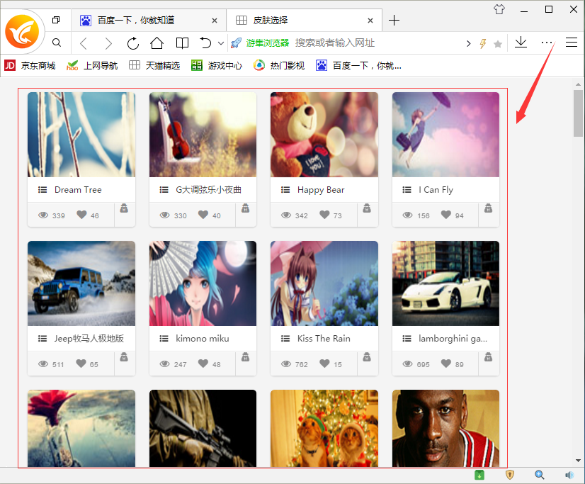The image size is (585, 484).
Task: Open page zoom via status bar magnifier
Action: [x=540, y=475]
